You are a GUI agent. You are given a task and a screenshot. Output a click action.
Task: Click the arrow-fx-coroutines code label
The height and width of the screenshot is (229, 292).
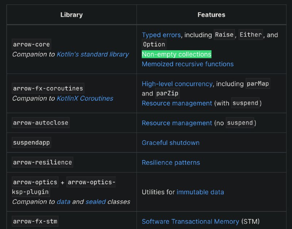click(x=48, y=88)
